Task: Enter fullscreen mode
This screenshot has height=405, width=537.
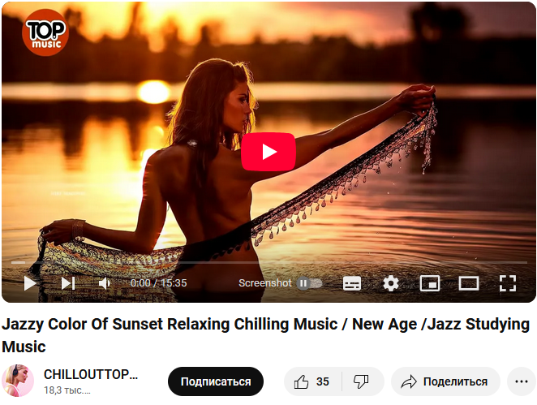Action: [507, 283]
